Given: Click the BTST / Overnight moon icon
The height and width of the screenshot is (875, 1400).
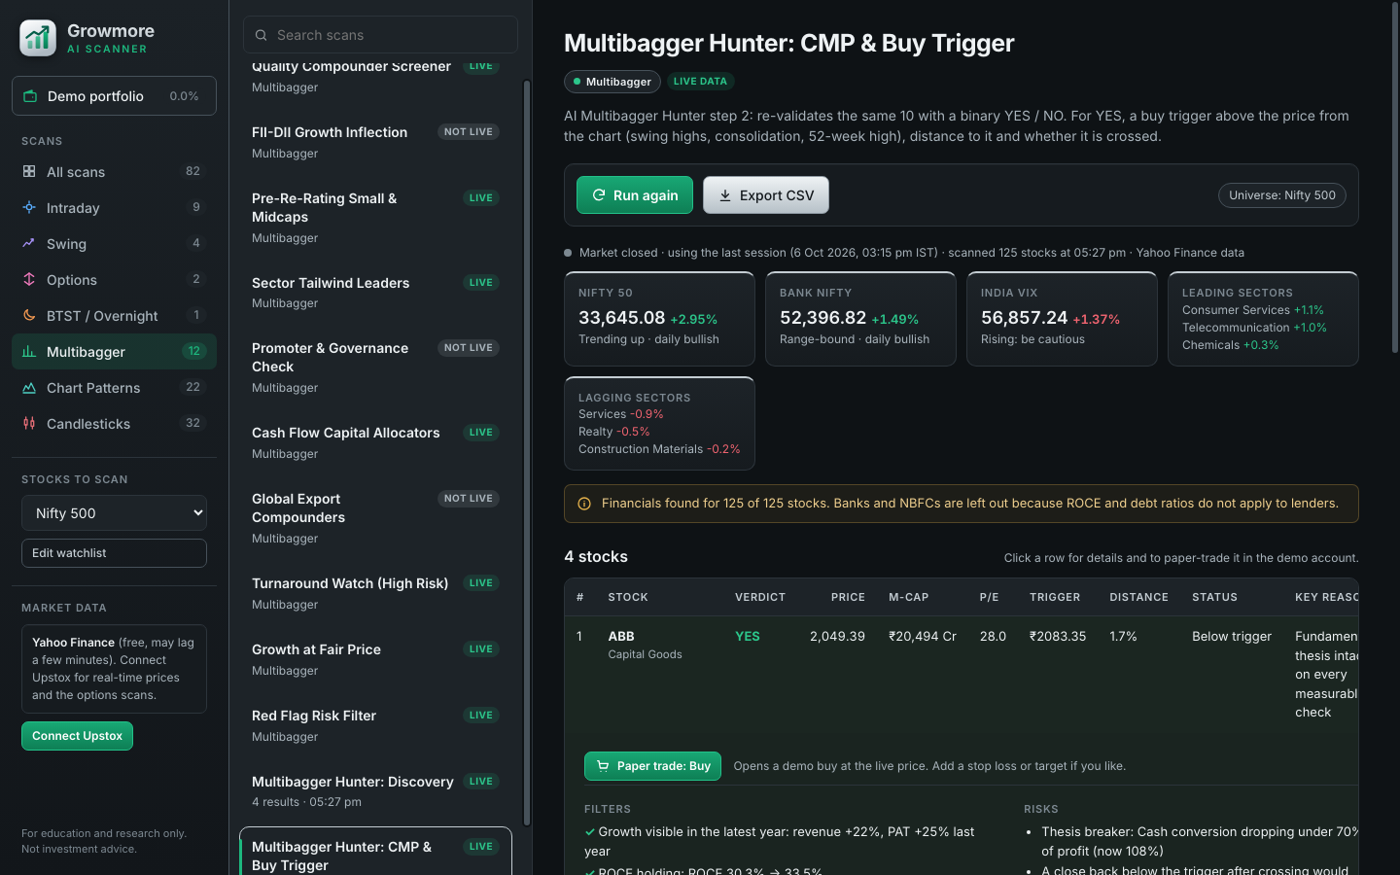Looking at the screenshot, I should click(29, 315).
